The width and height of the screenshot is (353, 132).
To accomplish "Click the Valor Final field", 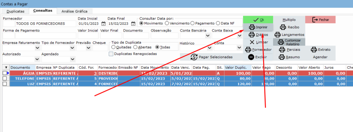I will [x=111, y=36].
